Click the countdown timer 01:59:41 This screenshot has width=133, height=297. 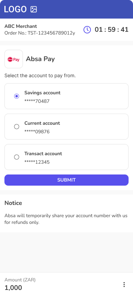coord(112,30)
